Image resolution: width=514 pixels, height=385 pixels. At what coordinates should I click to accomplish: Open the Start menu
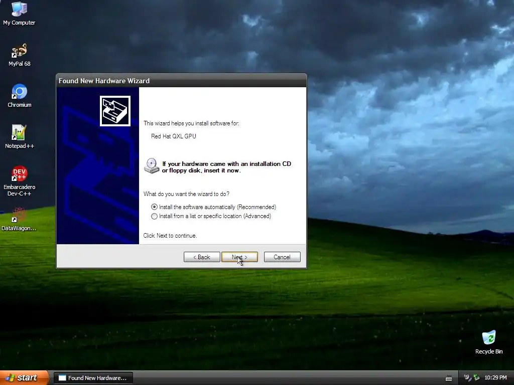24,378
